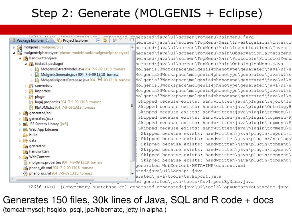
Task: Expand the molgenis project node
Action: click(x=14, y=48)
